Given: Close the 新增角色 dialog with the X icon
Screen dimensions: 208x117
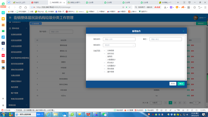Looking at the screenshot, I should pos(183,31).
